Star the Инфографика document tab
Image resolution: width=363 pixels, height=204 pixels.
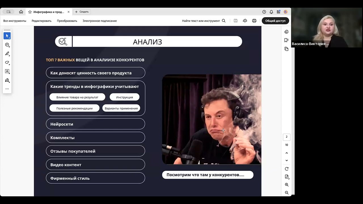point(30,12)
